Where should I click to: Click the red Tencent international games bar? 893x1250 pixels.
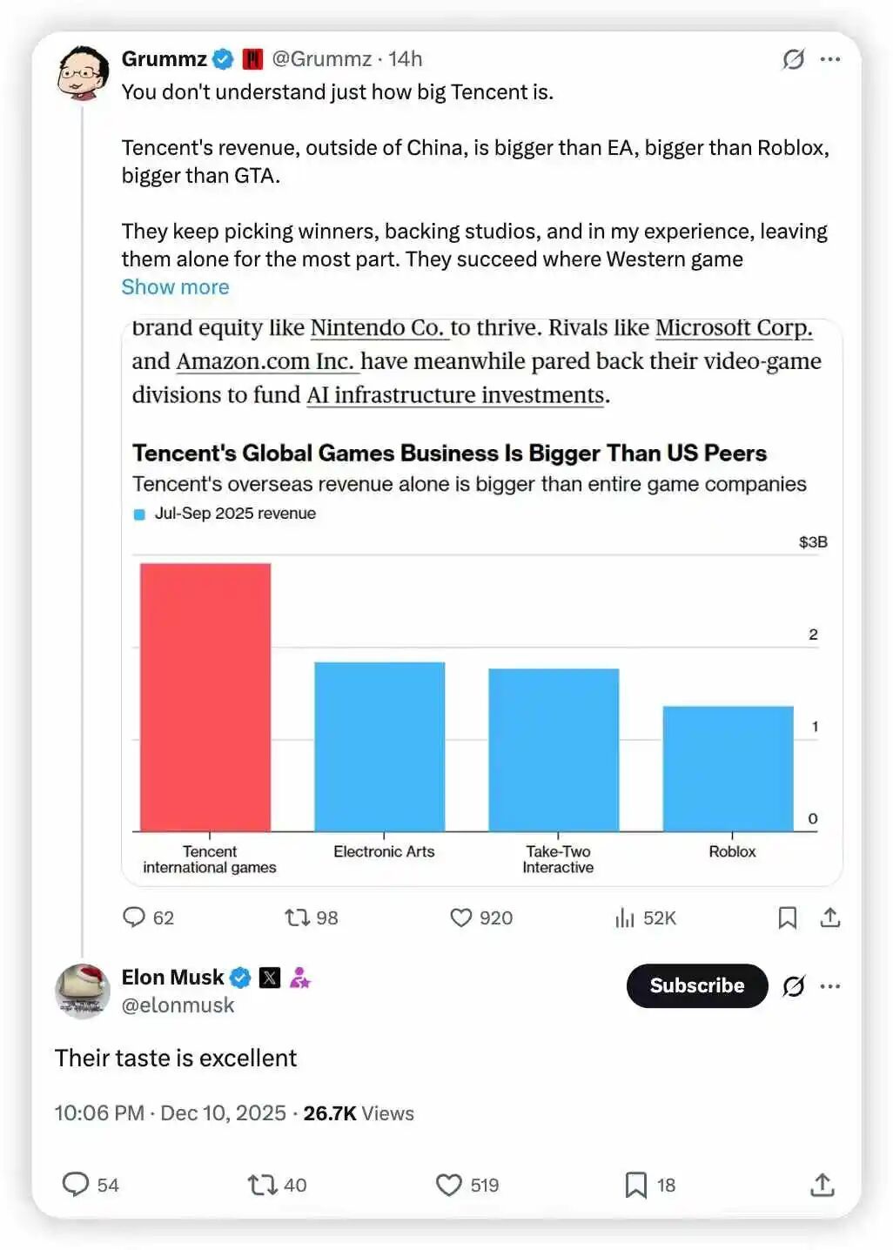pos(205,696)
